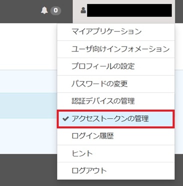Choose プロフィールの設定 in the dropdown

[116, 66]
